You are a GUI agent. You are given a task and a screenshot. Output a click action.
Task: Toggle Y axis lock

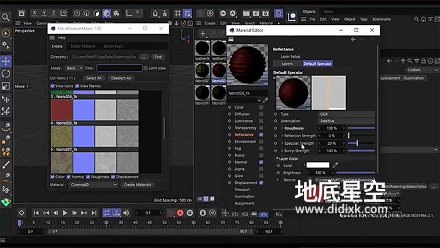(44, 13)
